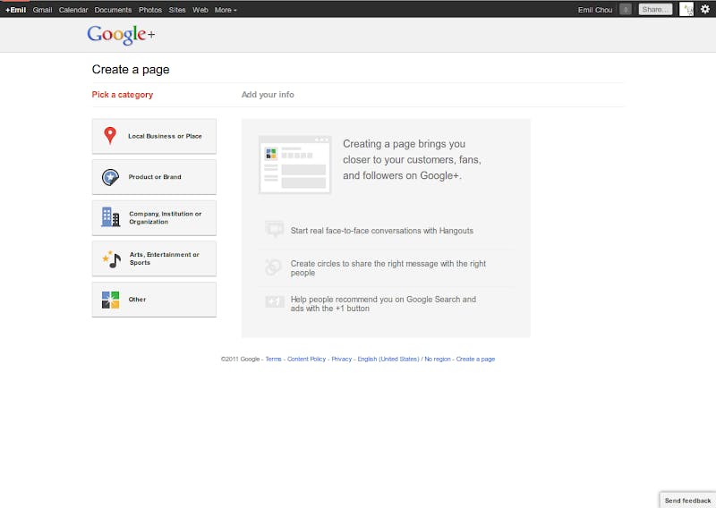Open Sites from the top bar
Screen dimensions: 716x508
pos(177,10)
